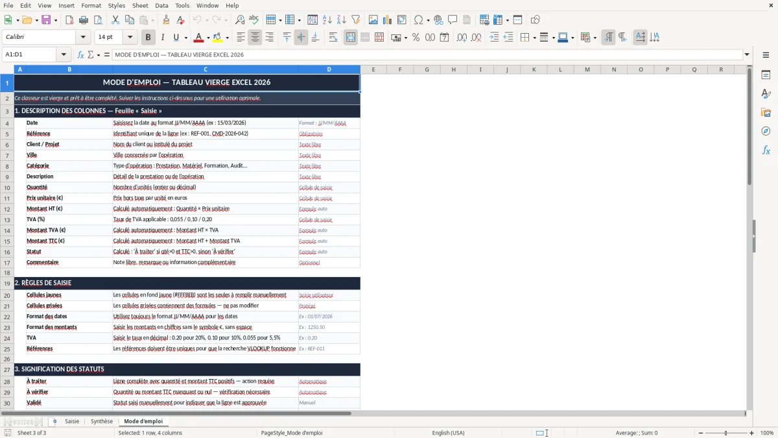The image size is (778, 438).
Task: Click the Copy icon
Action: pos(130,20)
